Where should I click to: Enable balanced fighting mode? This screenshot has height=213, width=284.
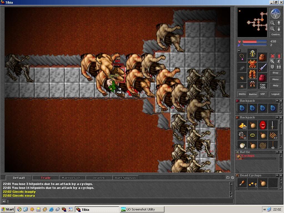[x=272, y=61]
